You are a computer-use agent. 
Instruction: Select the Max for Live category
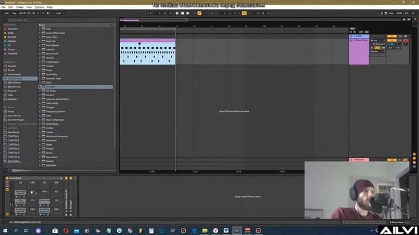tap(14, 87)
